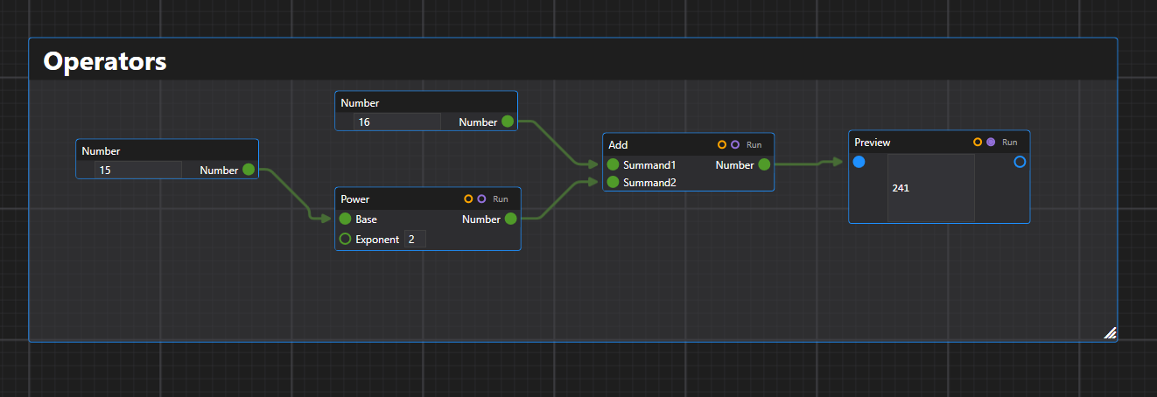
Task: Click the Number output port of the 15 node
Action: (x=249, y=170)
